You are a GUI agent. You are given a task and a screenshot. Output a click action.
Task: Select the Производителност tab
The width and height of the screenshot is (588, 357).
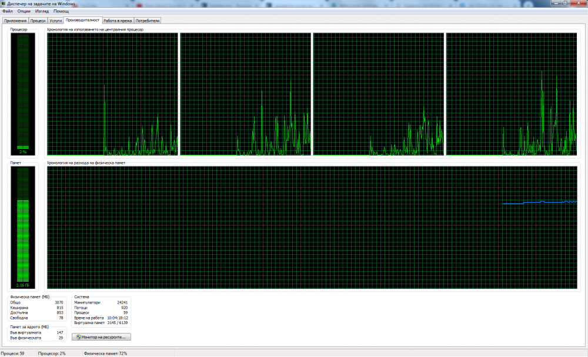pyautogui.click(x=82, y=20)
